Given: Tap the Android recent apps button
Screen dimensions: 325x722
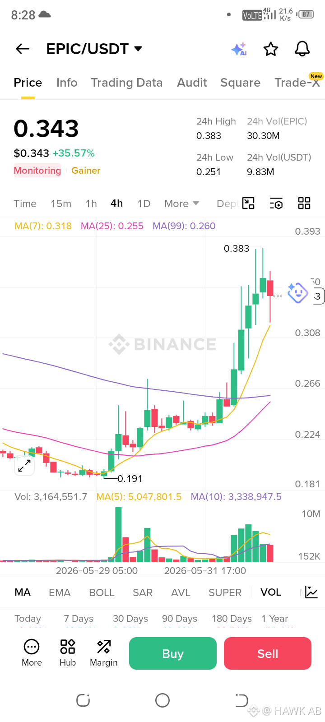Looking at the screenshot, I should click(x=83, y=700).
